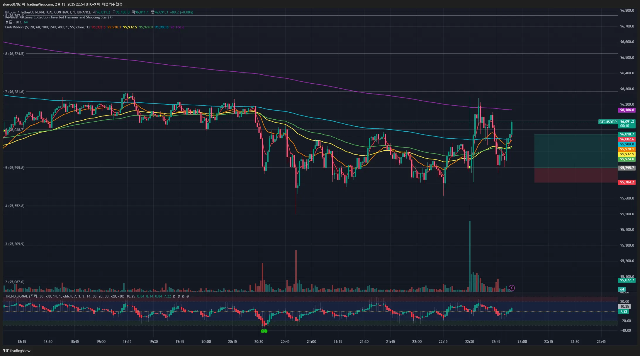Click the red stop-loss zone of long position
Screen dimensions: 640x356
tap(576, 175)
